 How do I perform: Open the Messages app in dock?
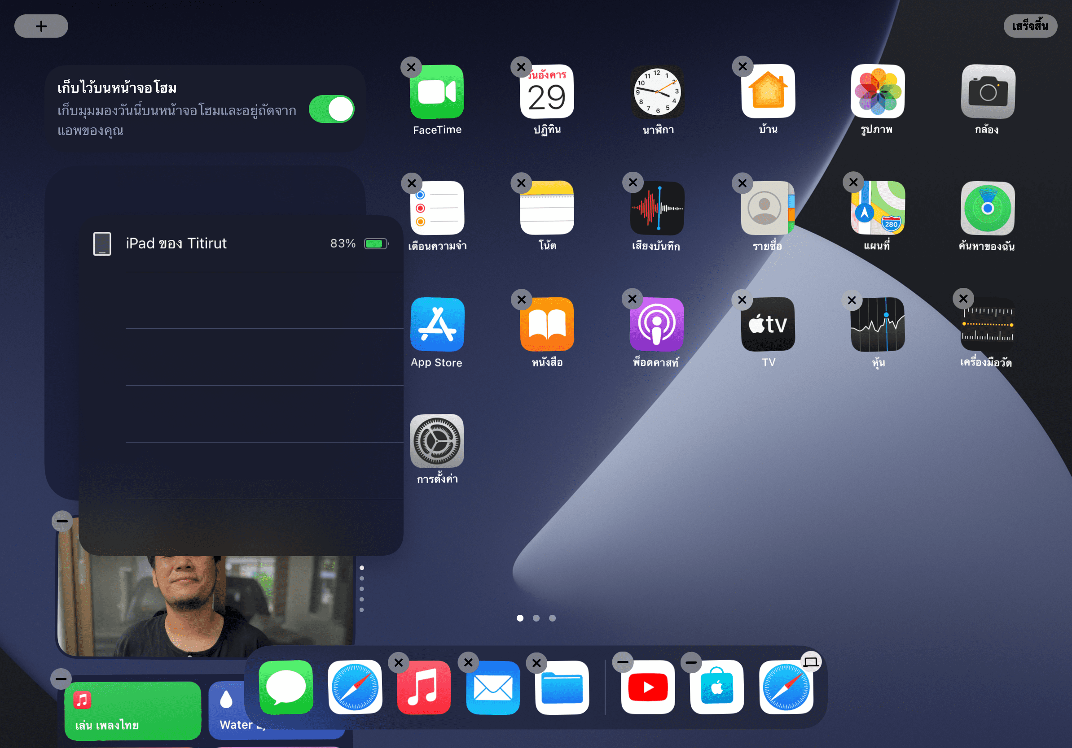click(x=286, y=687)
